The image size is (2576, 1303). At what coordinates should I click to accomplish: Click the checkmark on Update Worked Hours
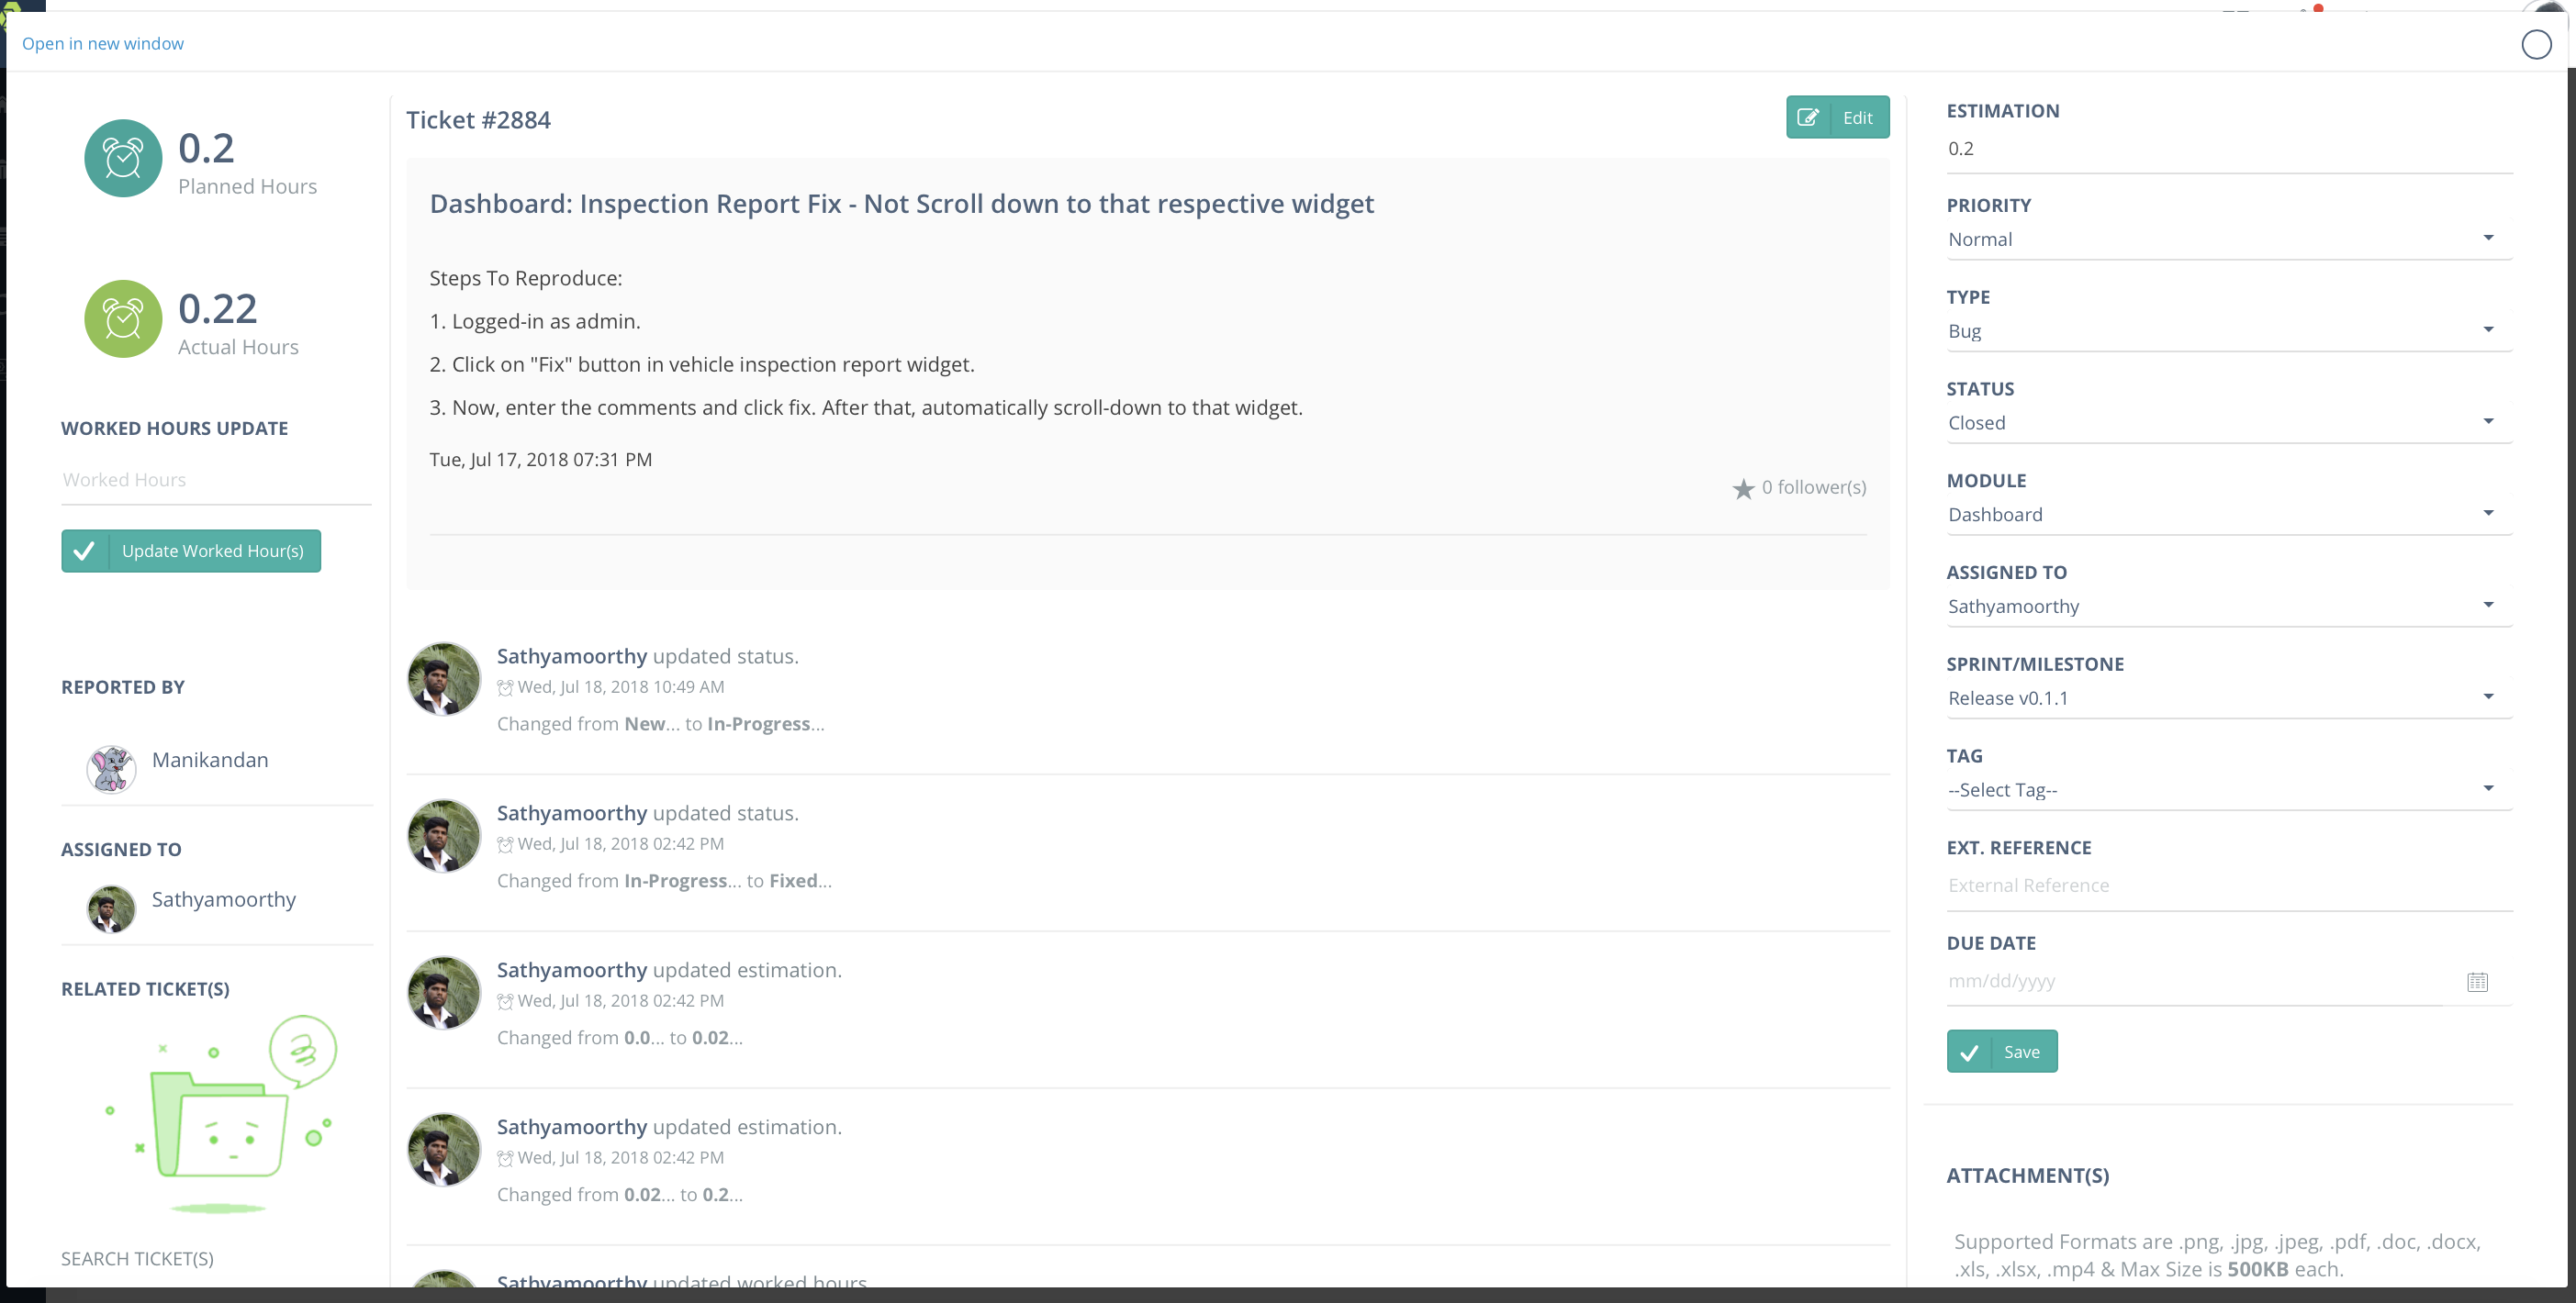(x=85, y=551)
